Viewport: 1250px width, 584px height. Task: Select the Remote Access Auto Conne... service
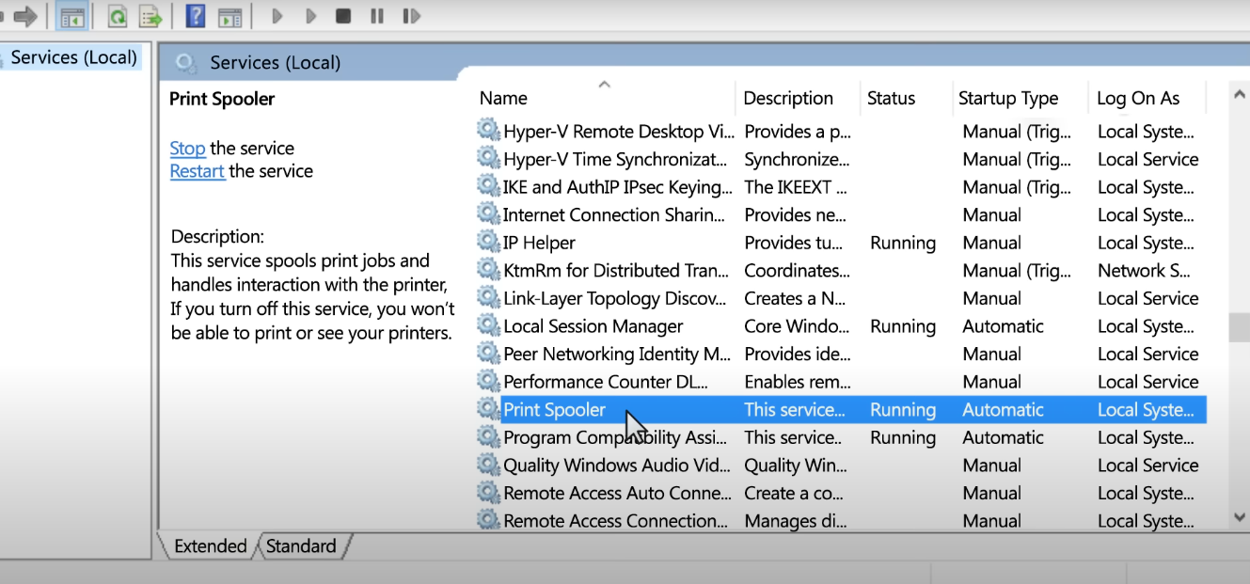[x=617, y=494]
